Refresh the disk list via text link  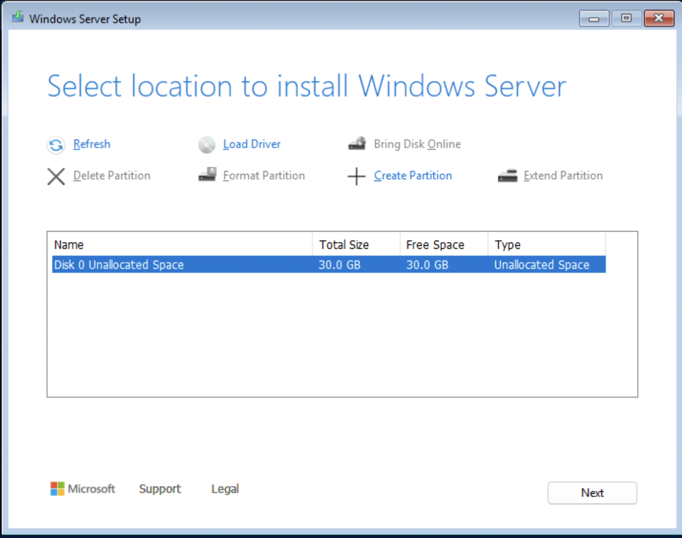pyautogui.click(x=92, y=144)
